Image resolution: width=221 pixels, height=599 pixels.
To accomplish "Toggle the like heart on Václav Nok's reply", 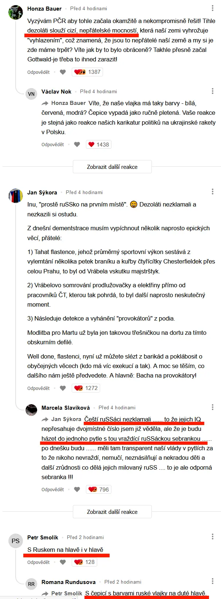I will pyautogui.click(x=77, y=144).
